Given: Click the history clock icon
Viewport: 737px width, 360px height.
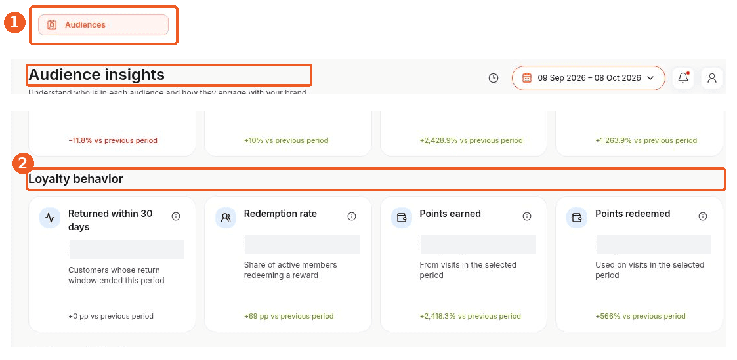Looking at the screenshot, I should [x=493, y=78].
